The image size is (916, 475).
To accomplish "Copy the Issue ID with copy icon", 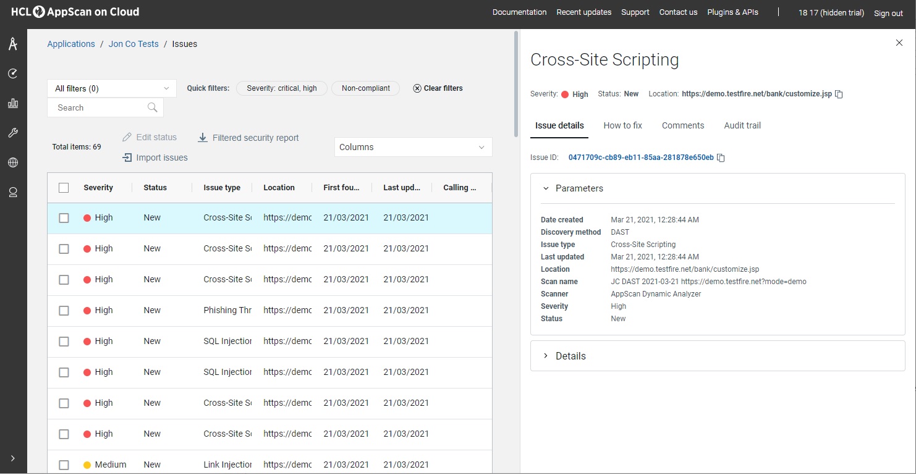I will pyautogui.click(x=721, y=158).
